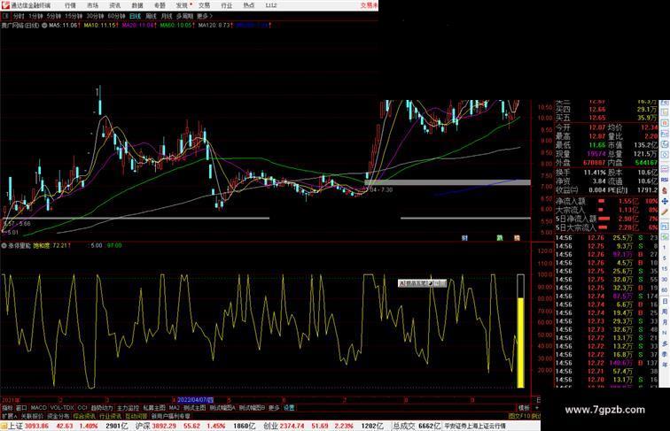
Task: Select the MA2 indicator tab
Action: [x=174, y=408]
